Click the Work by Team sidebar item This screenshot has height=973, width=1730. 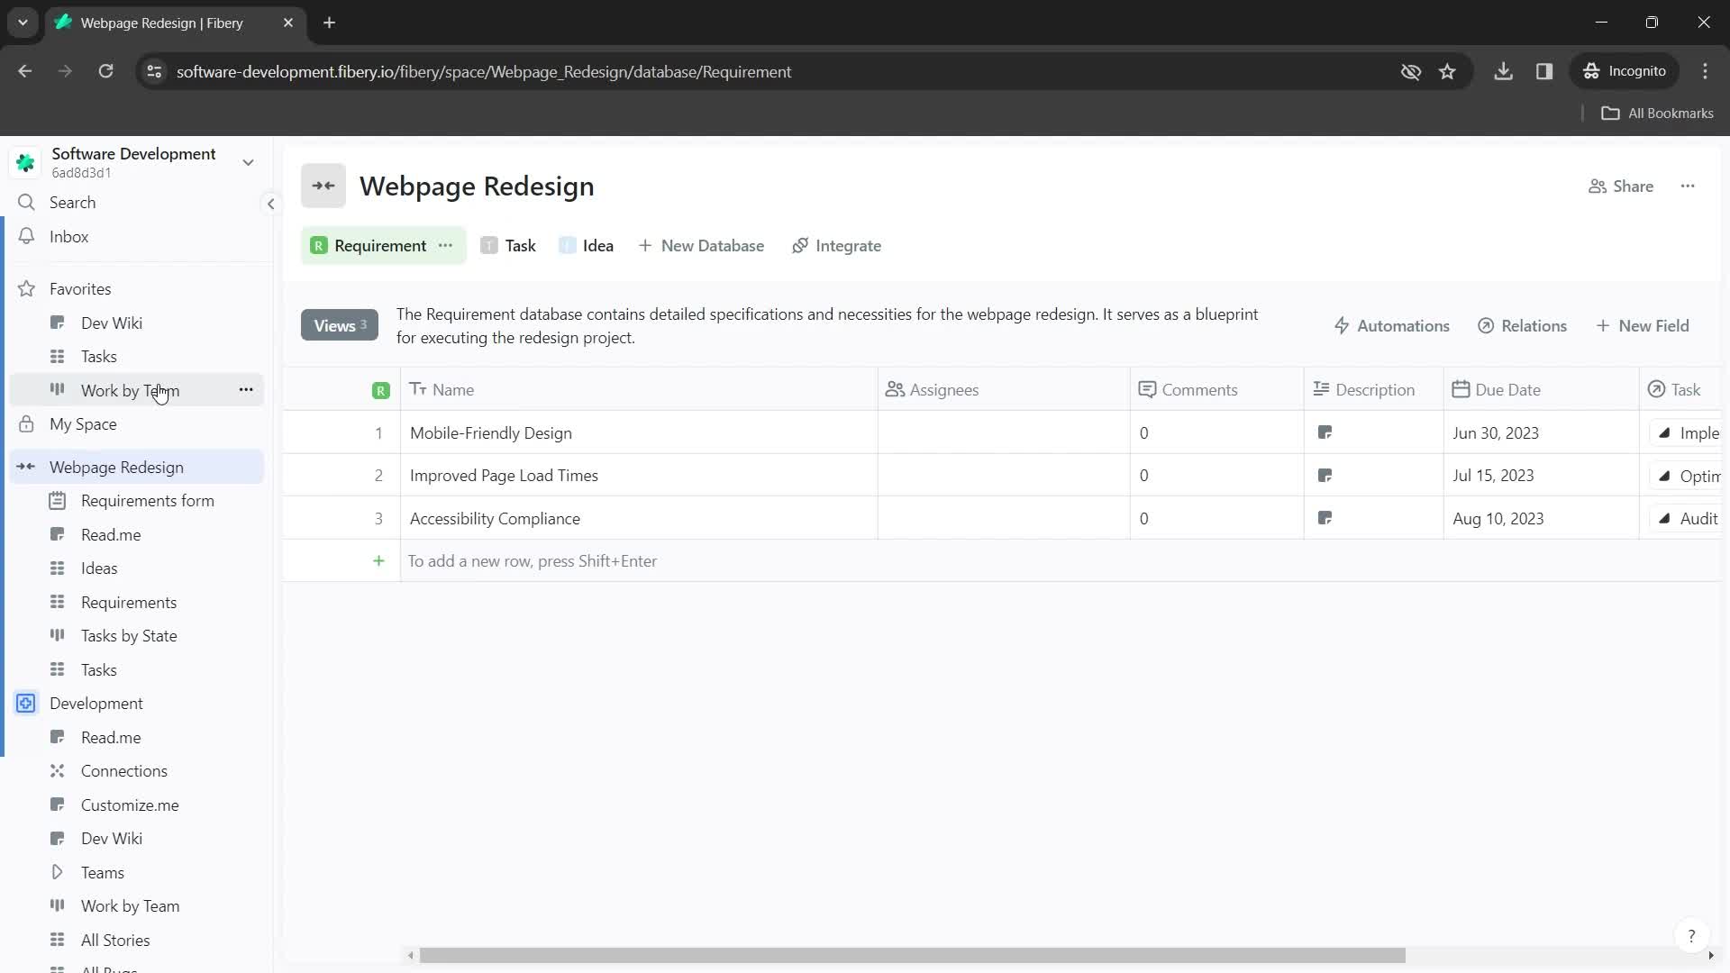[x=131, y=390]
